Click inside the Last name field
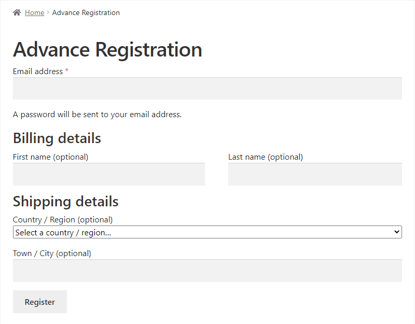415x324 pixels. point(315,174)
